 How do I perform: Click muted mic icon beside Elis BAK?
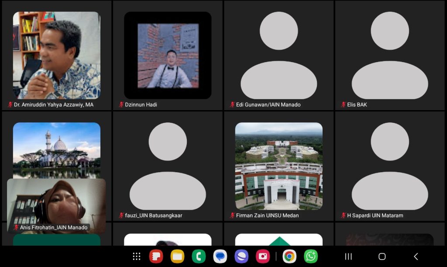tap(344, 105)
